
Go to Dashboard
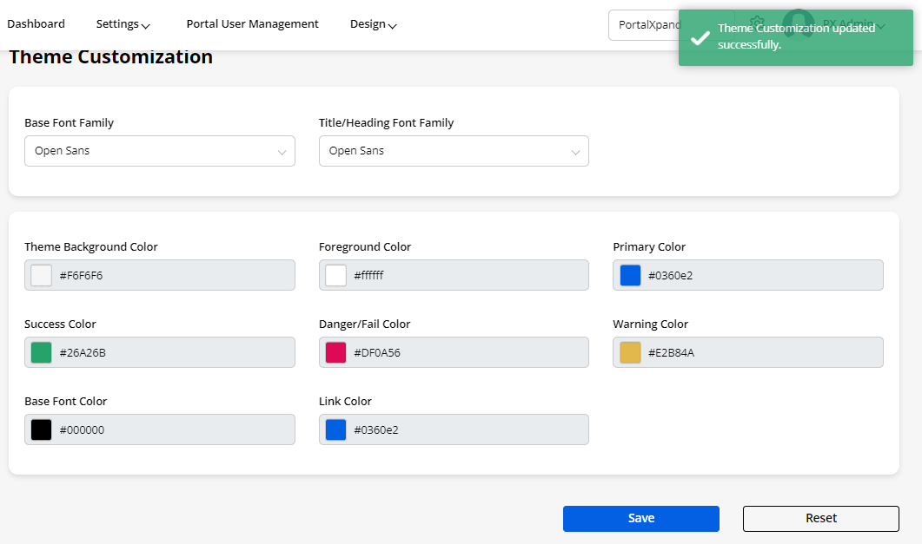36,24
